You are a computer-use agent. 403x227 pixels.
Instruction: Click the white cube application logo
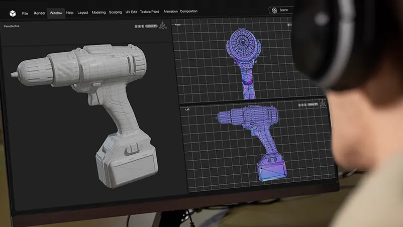13,14
